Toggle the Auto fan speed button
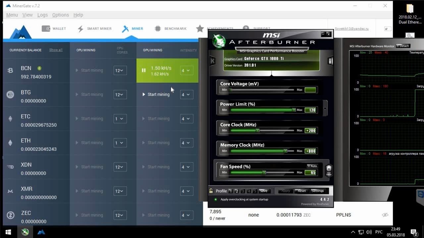The image size is (424, 238). click(312, 166)
